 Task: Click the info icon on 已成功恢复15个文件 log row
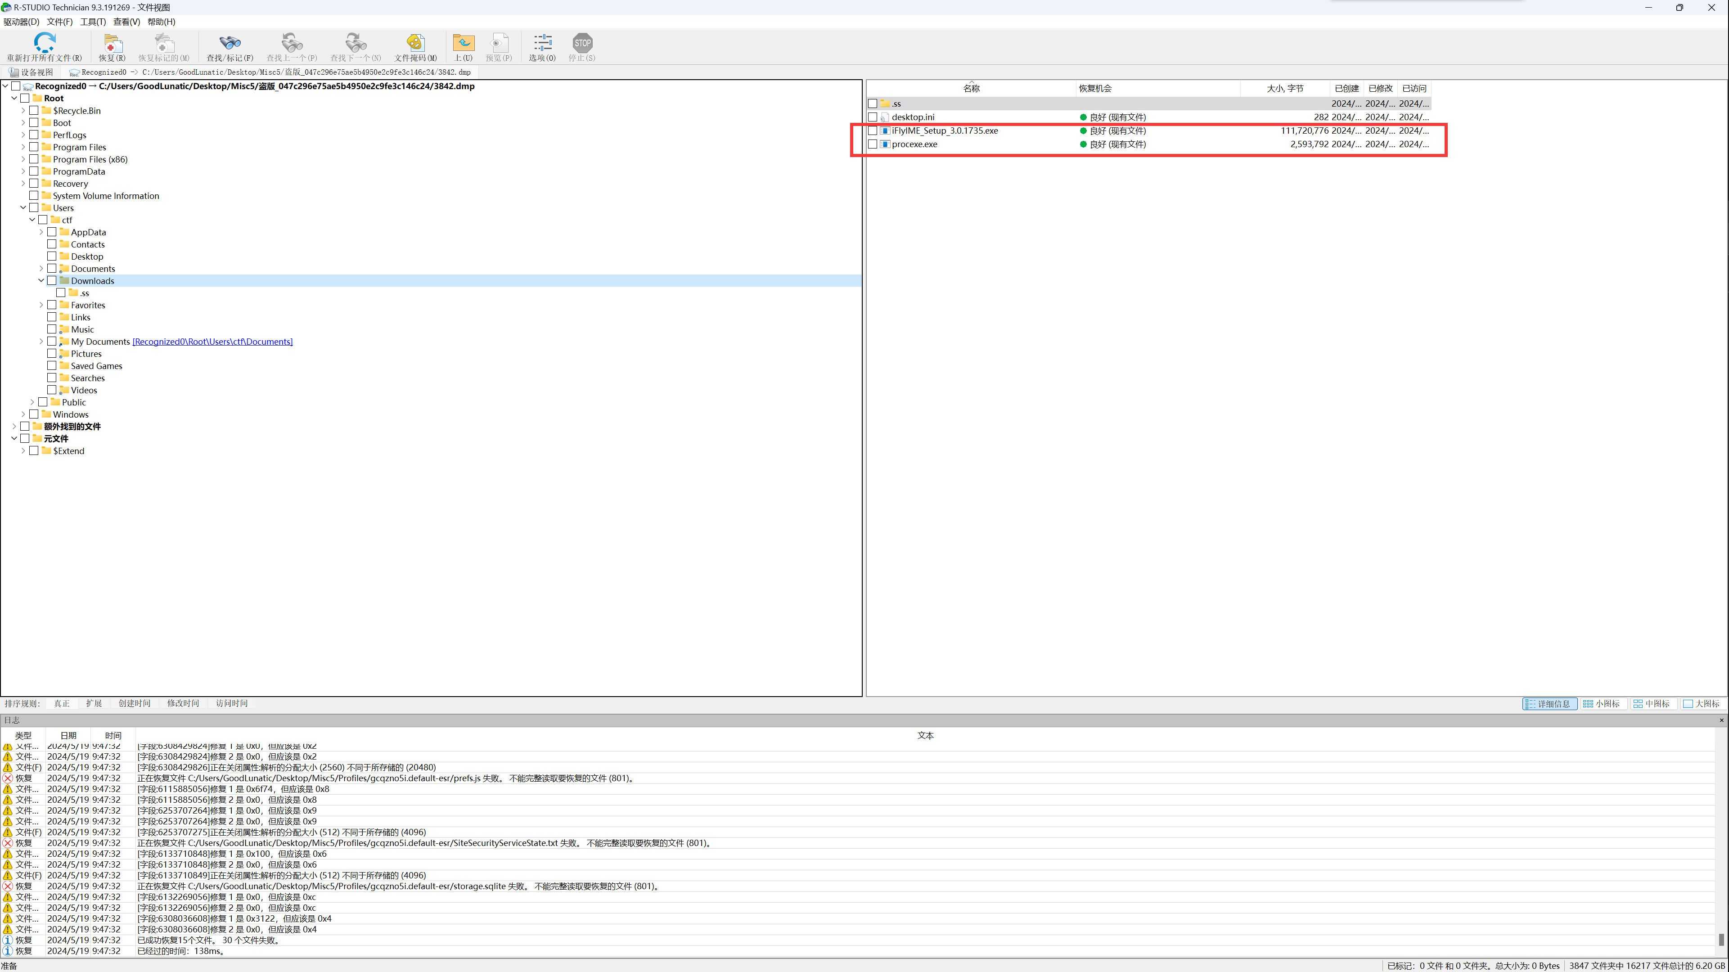[x=8, y=940]
